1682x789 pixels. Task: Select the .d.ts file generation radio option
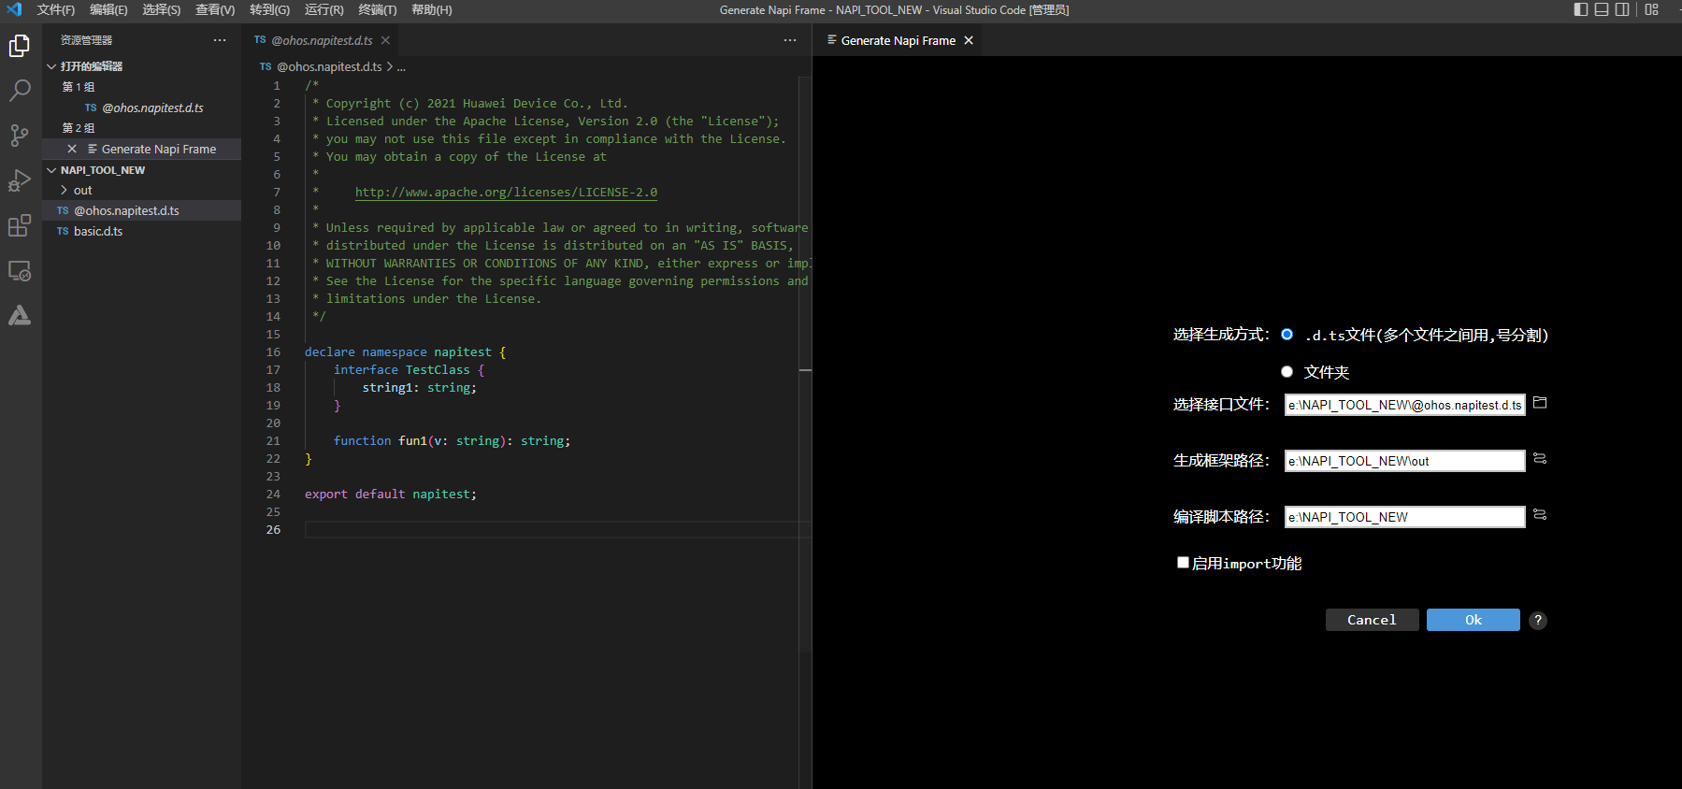[x=1287, y=335]
